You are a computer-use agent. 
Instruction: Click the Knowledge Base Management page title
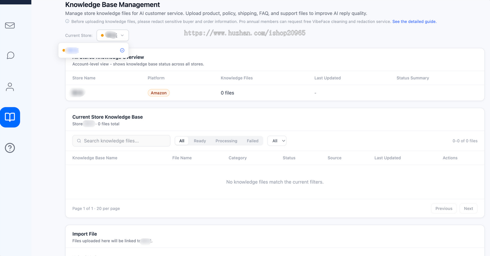(113, 5)
